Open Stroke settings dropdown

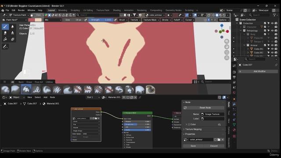[x=166, y=20]
